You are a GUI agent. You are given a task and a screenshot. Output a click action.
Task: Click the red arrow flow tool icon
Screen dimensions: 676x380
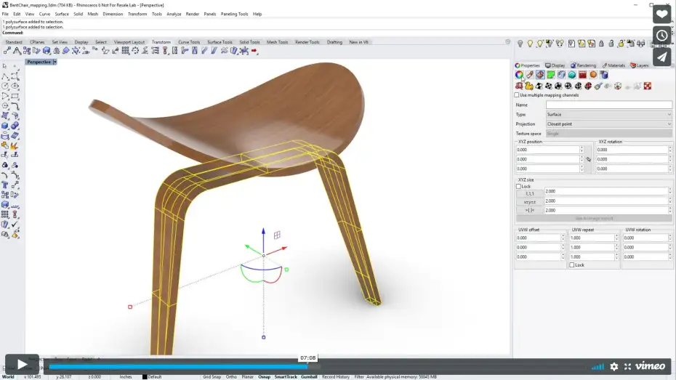tap(254, 51)
